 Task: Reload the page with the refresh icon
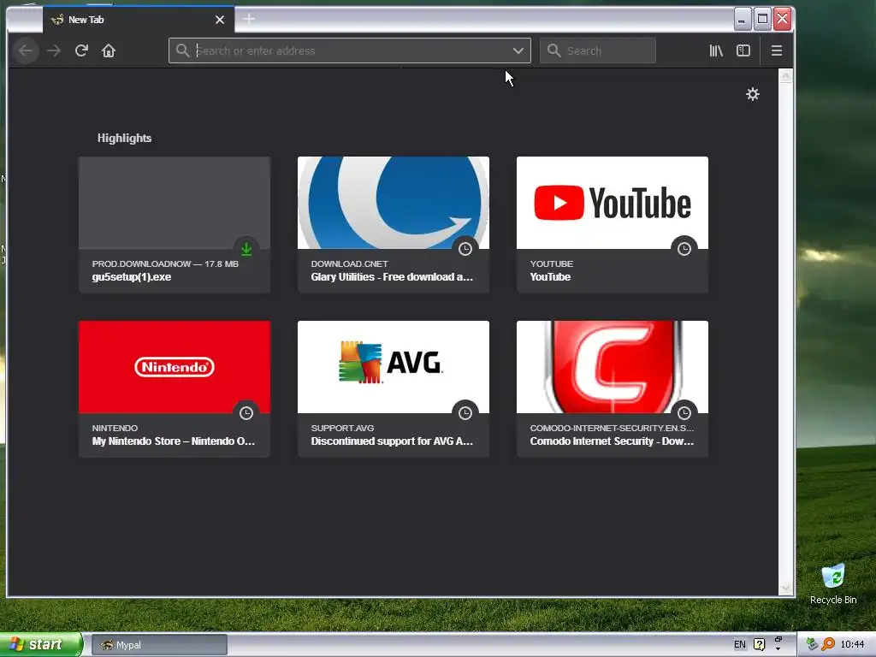[81, 50]
